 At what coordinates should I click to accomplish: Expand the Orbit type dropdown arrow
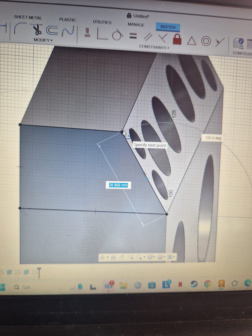click(108, 257)
